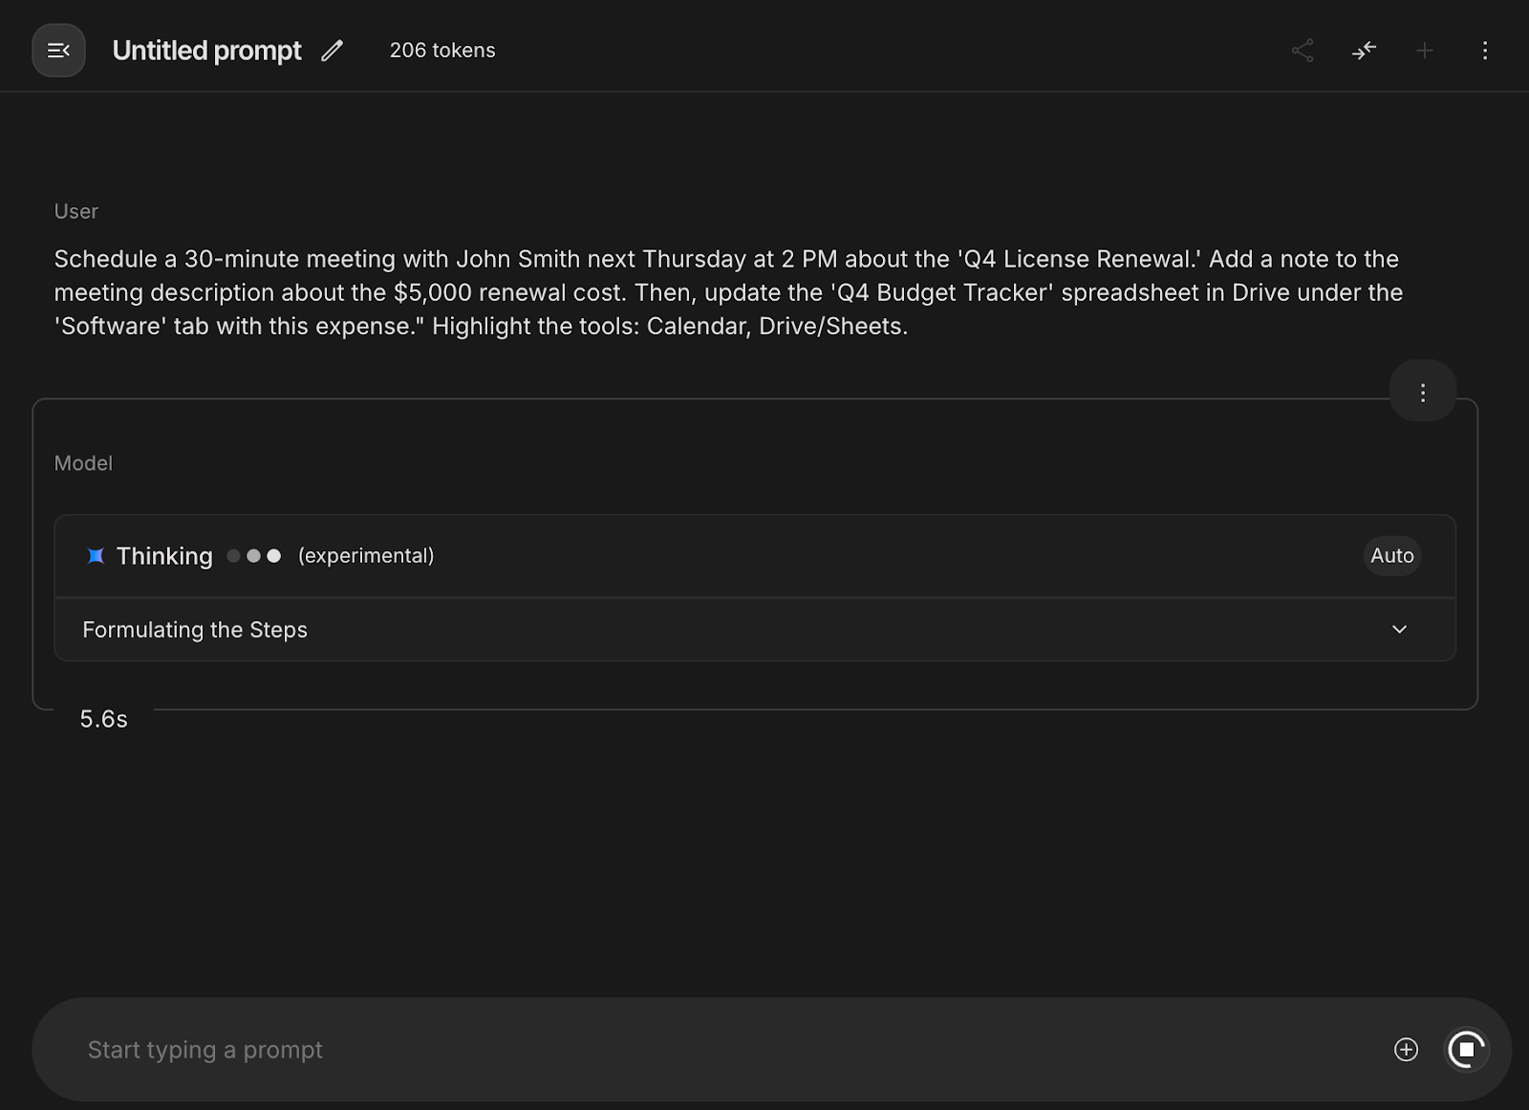Screen dimensions: 1529x1110
Task: Click the user prompt message text
Action: point(728,292)
